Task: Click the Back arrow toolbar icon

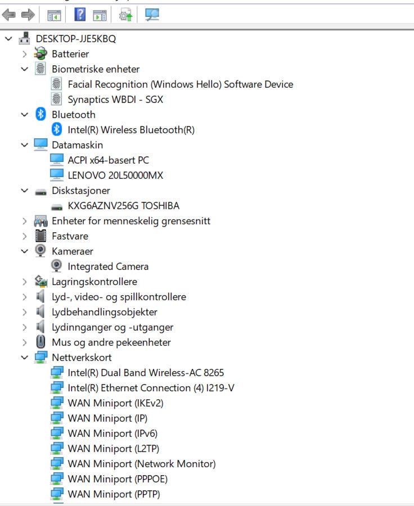Action: pos(9,15)
